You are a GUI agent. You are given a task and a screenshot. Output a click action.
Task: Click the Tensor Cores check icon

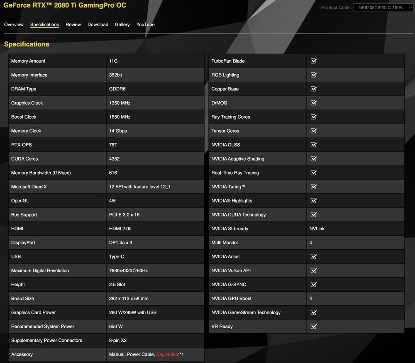click(314, 131)
